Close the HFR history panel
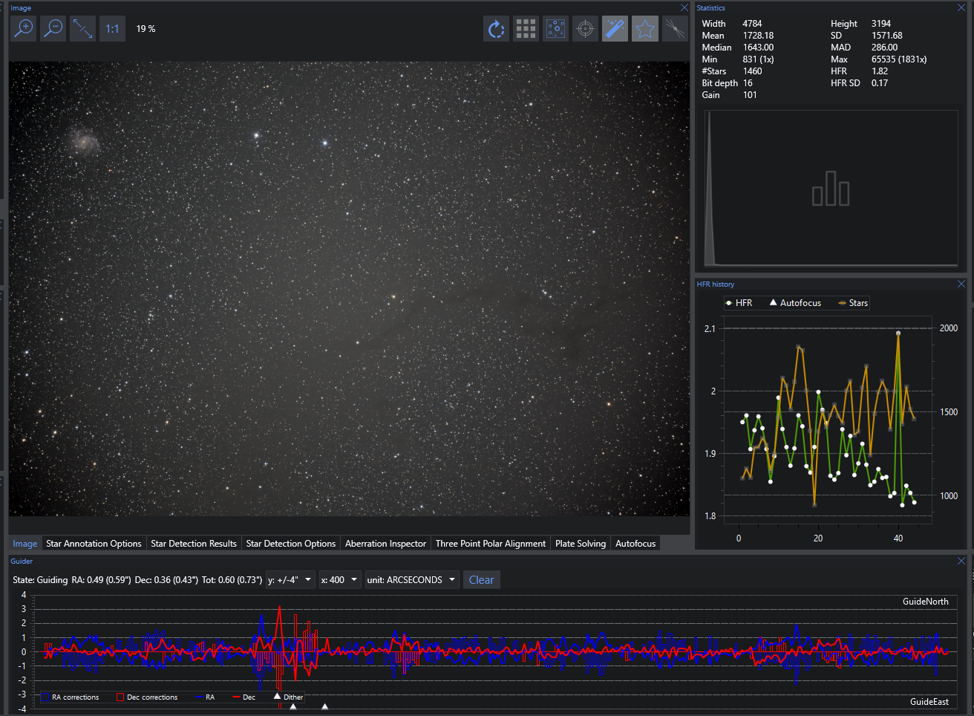This screenshot has width=974, height=716. point(961,284)
